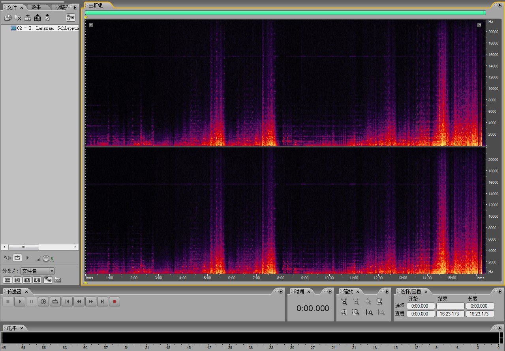This screenshot has width=505, height=351.
Task: Click the Import File folder icon
Action: tap(8, 18)
